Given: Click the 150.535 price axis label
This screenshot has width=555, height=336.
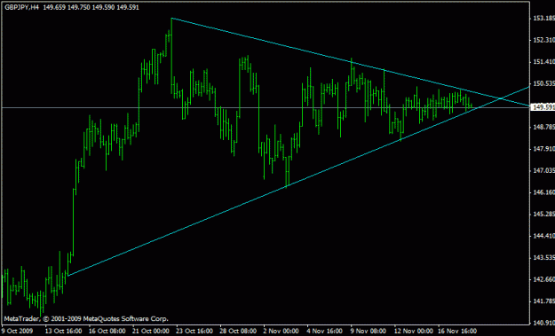Looking at the screenshot, I should [x=543, y=83].
